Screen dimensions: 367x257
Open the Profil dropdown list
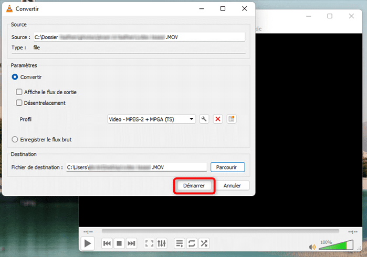[x=151, y=119]
